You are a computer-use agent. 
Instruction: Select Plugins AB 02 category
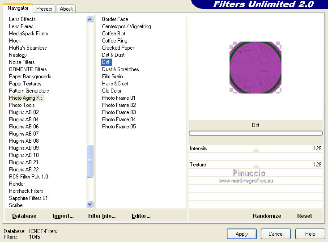pyautogui.click(x=24, y=112)
